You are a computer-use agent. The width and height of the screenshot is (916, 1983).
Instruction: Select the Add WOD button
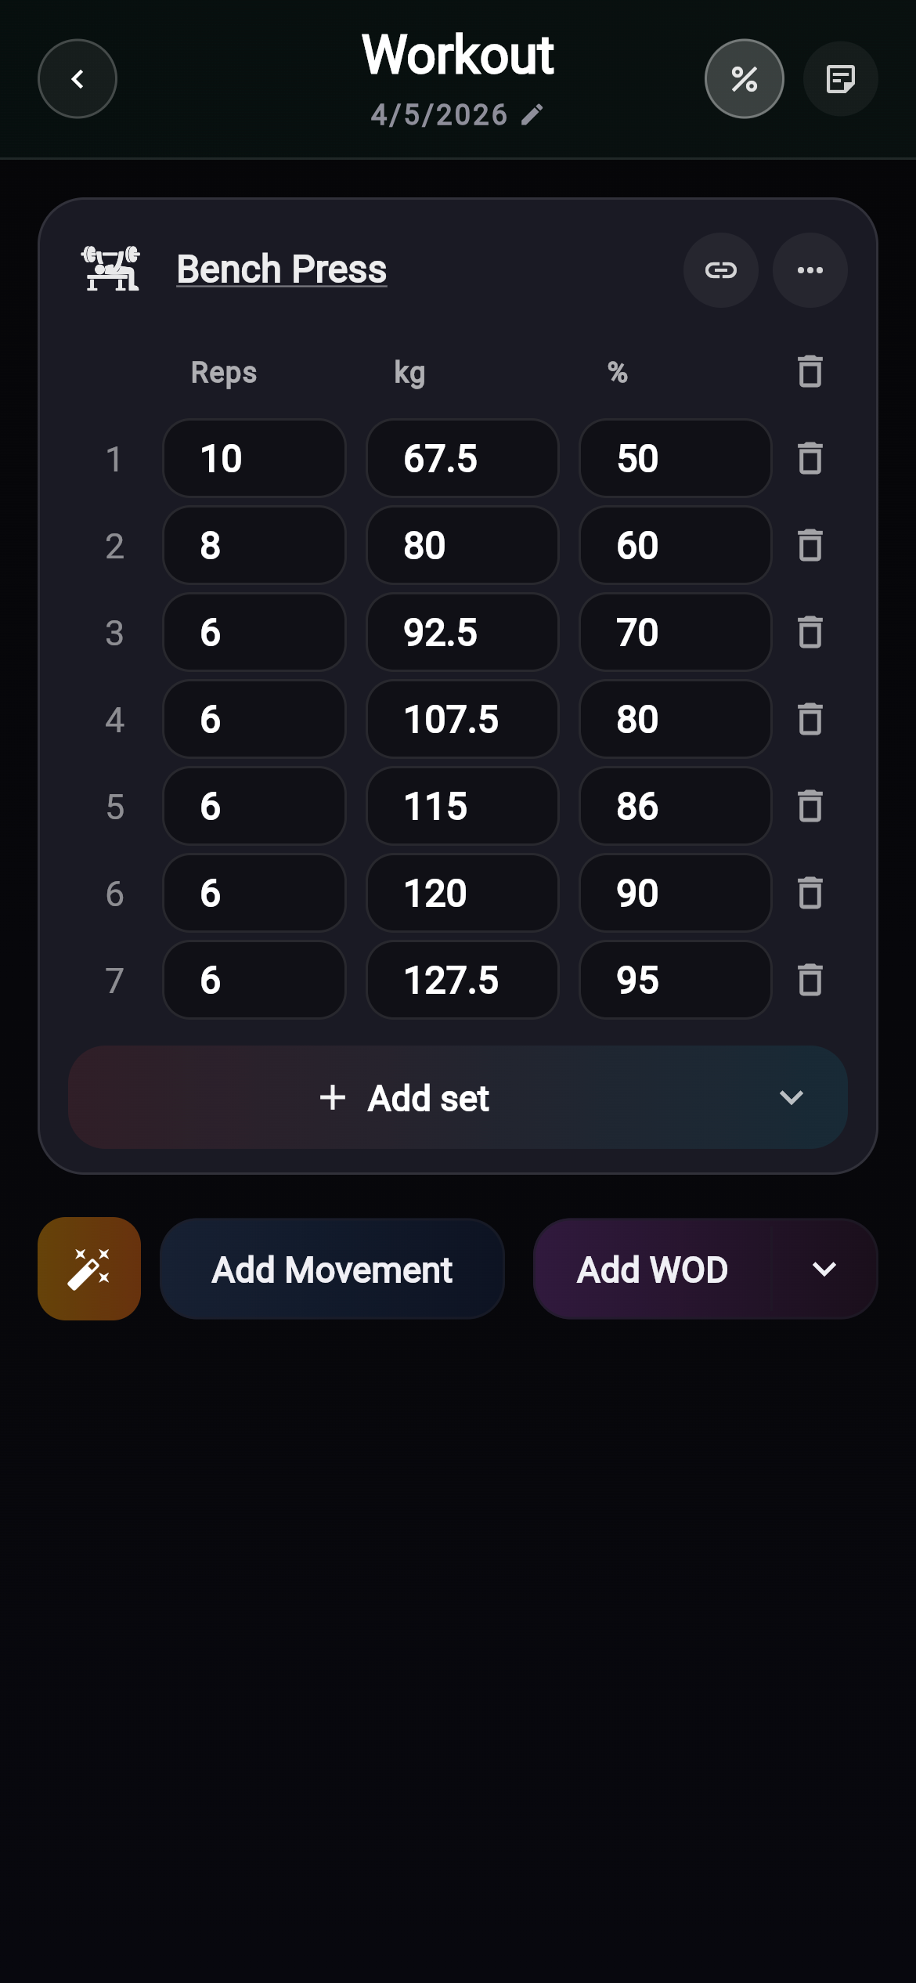652,1269
